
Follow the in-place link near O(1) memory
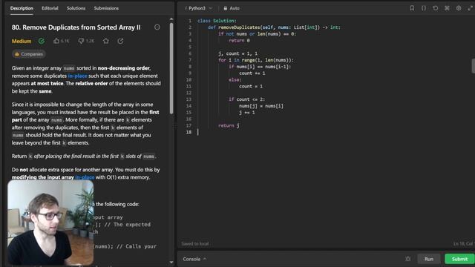(85, 177)
